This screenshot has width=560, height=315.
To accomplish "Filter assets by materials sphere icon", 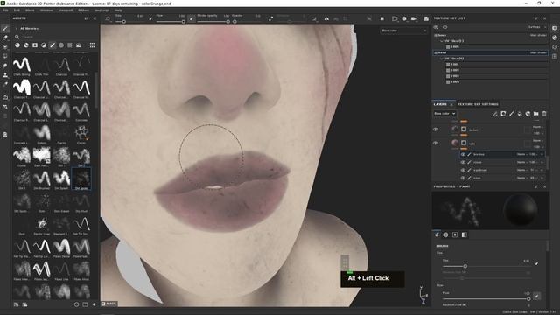I will 17,45.
